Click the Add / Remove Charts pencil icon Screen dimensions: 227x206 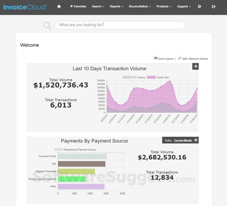[179, 59]
